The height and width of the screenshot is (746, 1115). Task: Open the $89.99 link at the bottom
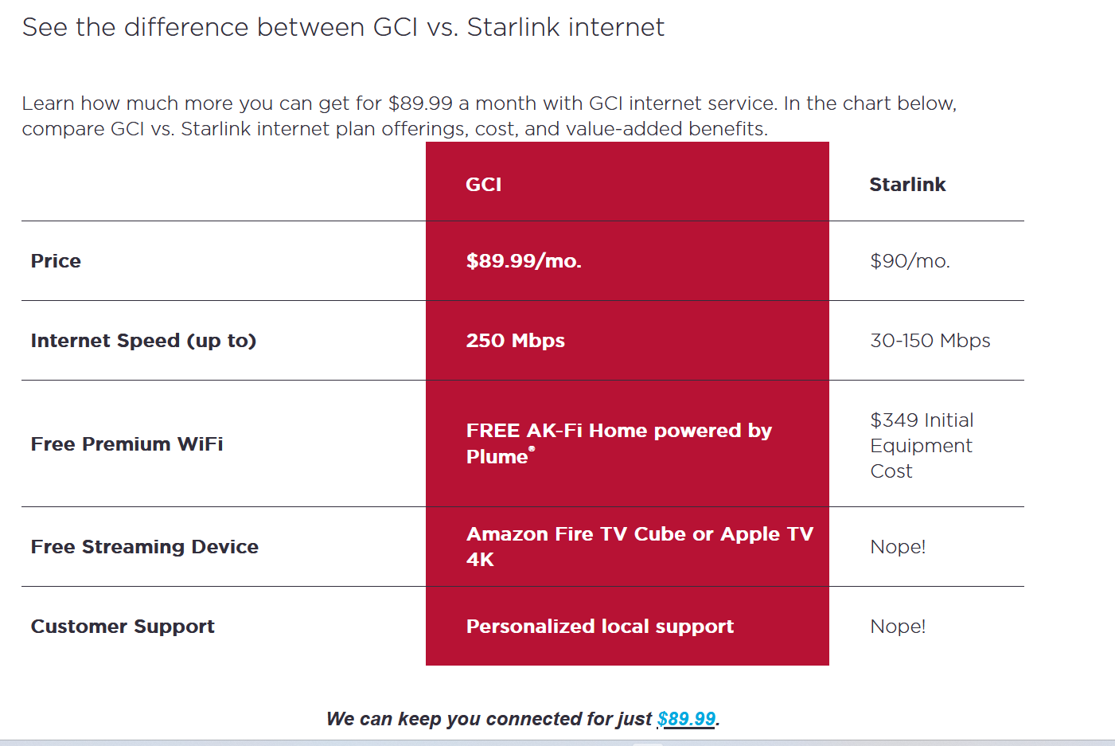[686, 719]
